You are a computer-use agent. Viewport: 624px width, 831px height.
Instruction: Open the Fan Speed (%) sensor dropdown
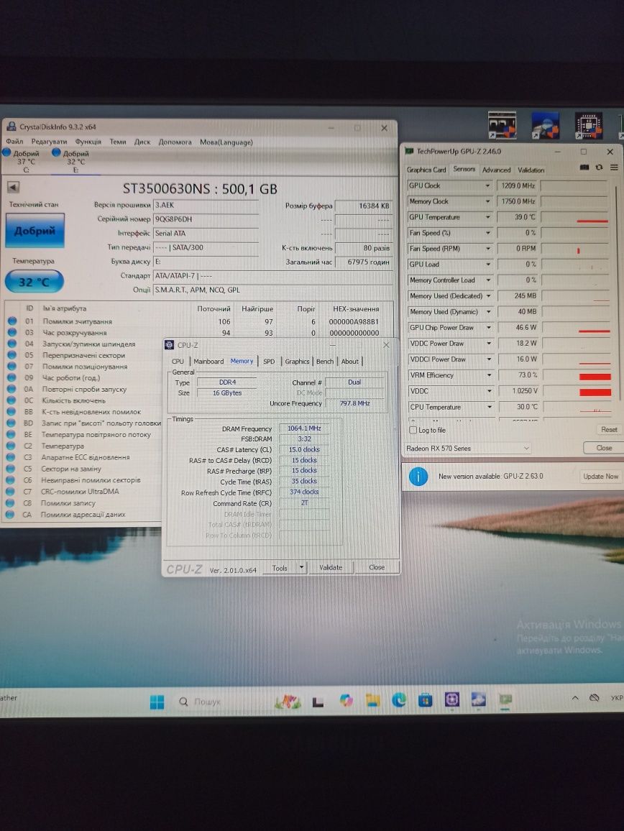click(x=487, y=233)
